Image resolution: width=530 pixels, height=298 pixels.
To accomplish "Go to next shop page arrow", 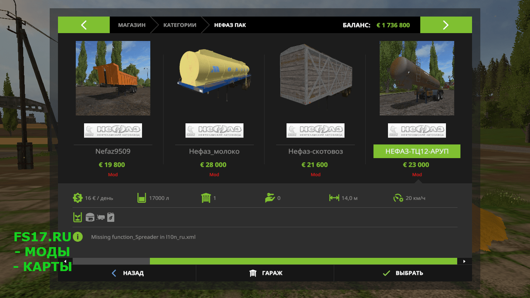I will [x=446, y=25].
